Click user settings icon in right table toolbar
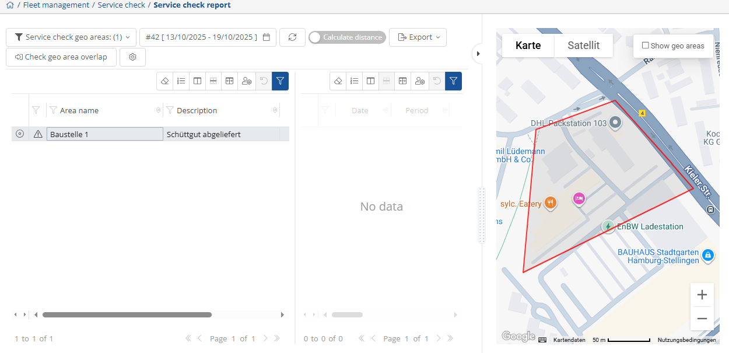The height and width of the screenshot is (353, 729). coord(419,81)
